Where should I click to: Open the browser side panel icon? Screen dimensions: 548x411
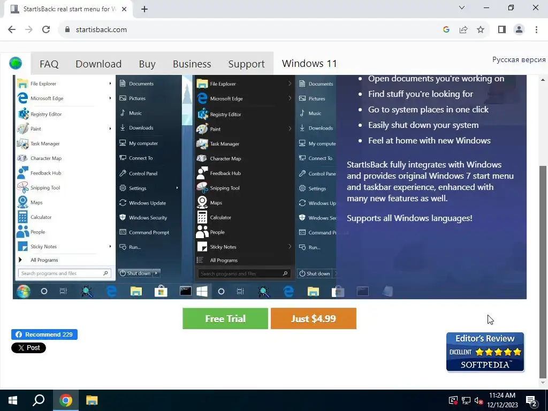point(502,30)
